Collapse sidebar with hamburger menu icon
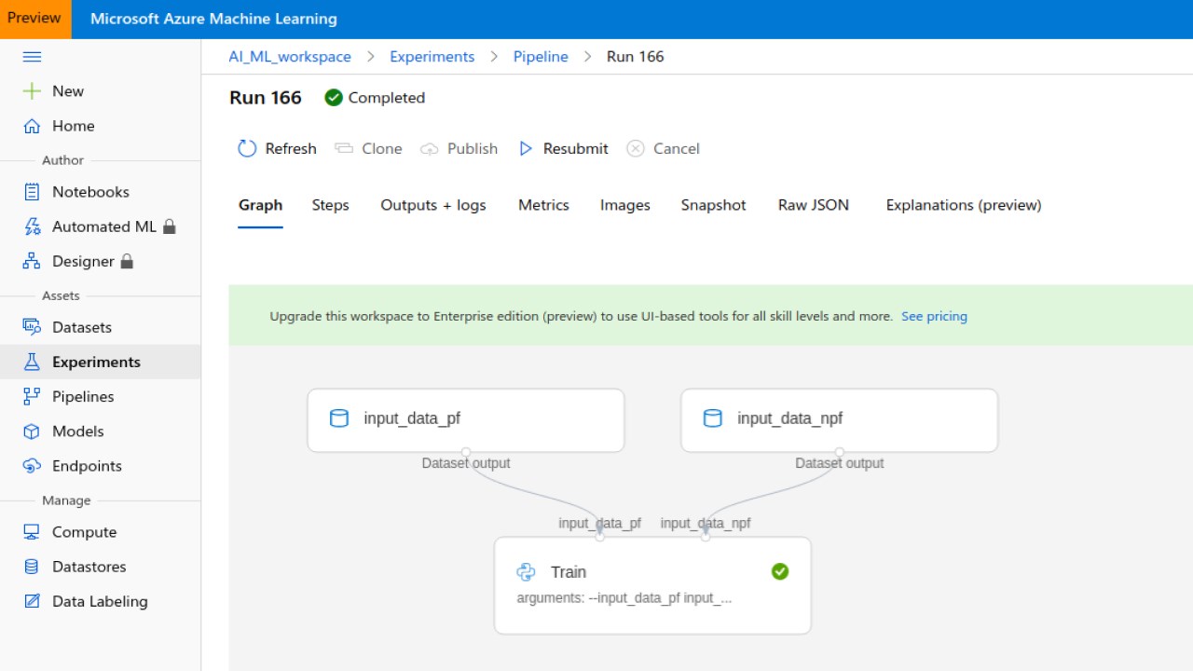The height and width of the screenshot is (671, 1193). click(32, 57)
